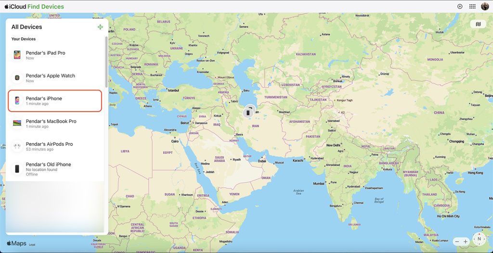493x253 pixels.
Task: Click the iCloud Find Devices title
Action: [34, 7]
